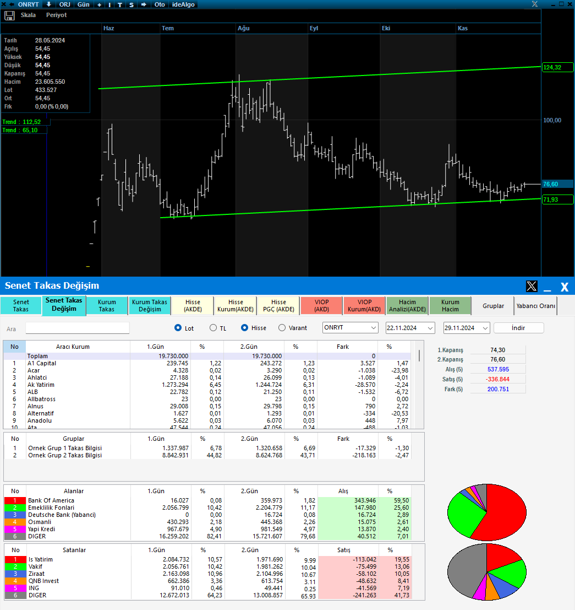Click the 'Ak Yatirim' row

point(207,385)
